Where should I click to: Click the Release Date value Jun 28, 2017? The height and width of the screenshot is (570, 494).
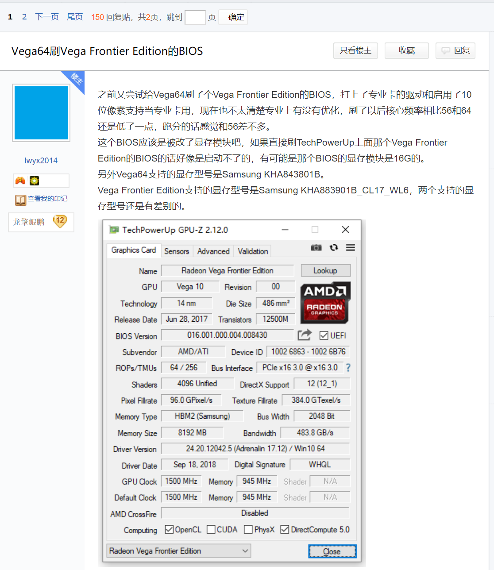[x=186, y=319]
